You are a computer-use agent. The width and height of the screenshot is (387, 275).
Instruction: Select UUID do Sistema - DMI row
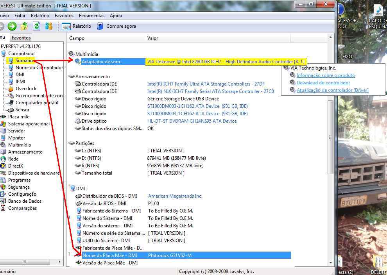(183, 241)
